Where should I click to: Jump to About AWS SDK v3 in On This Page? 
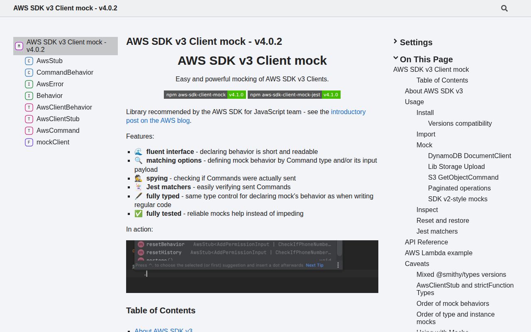[434, 91]
